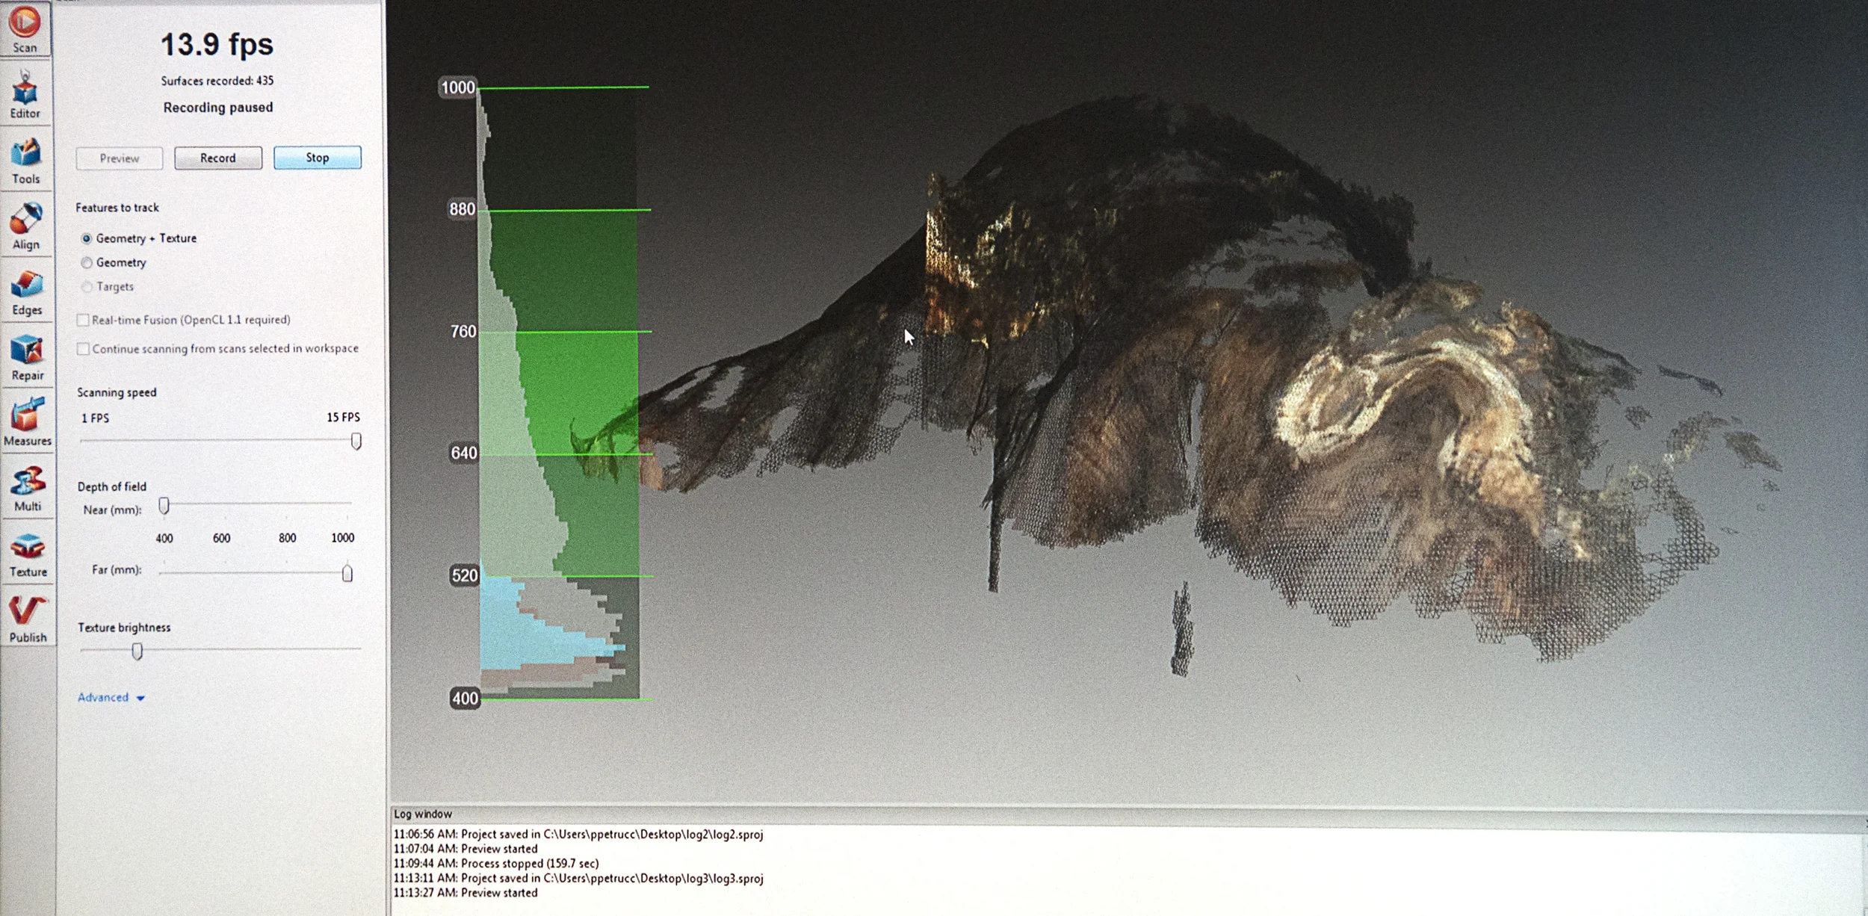
Task: Click the Stop button
Action: (318, 157)
